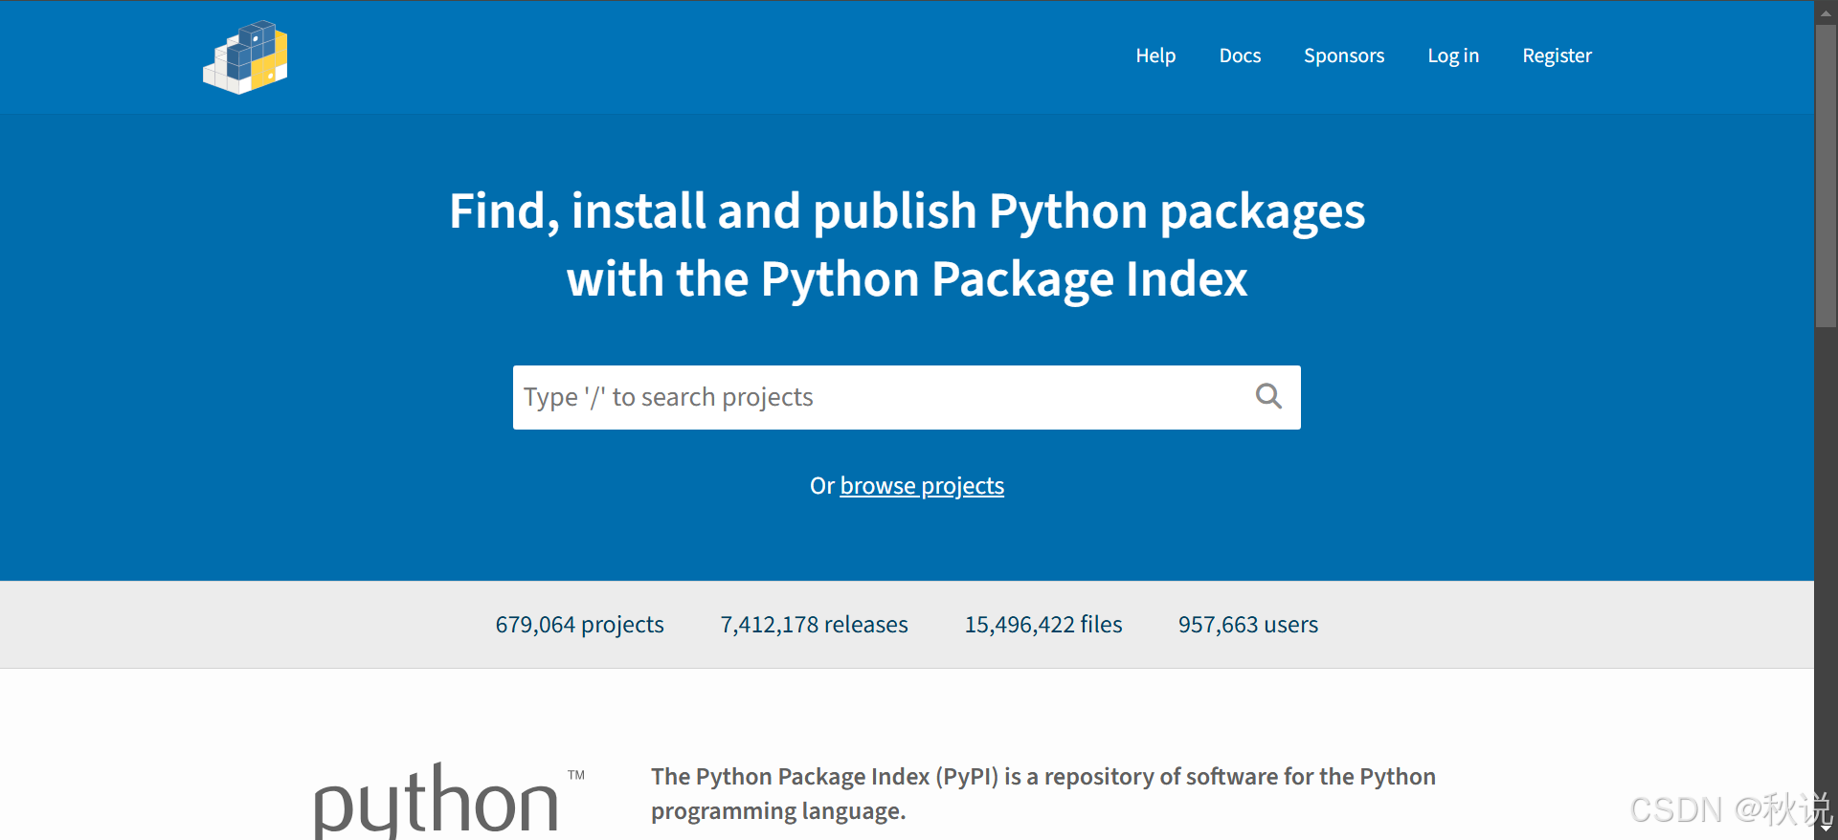Click the 7,412,178 releases statistic

pyautogui.click(x=814, y=625)
